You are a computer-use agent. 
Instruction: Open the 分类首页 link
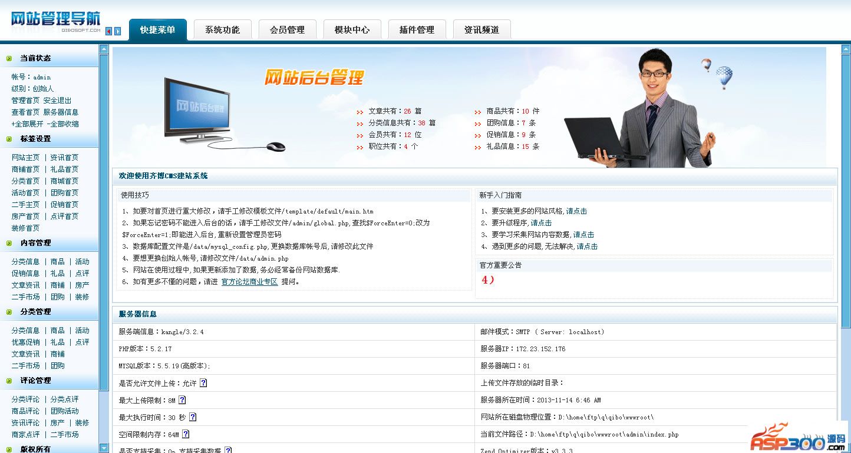click(x=25, y=181)
